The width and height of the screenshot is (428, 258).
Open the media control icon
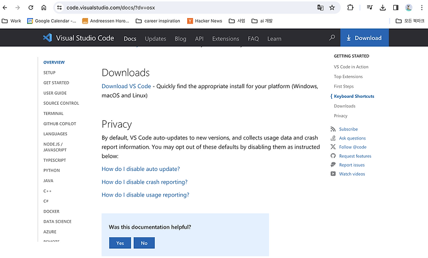[x=370, y=7]
